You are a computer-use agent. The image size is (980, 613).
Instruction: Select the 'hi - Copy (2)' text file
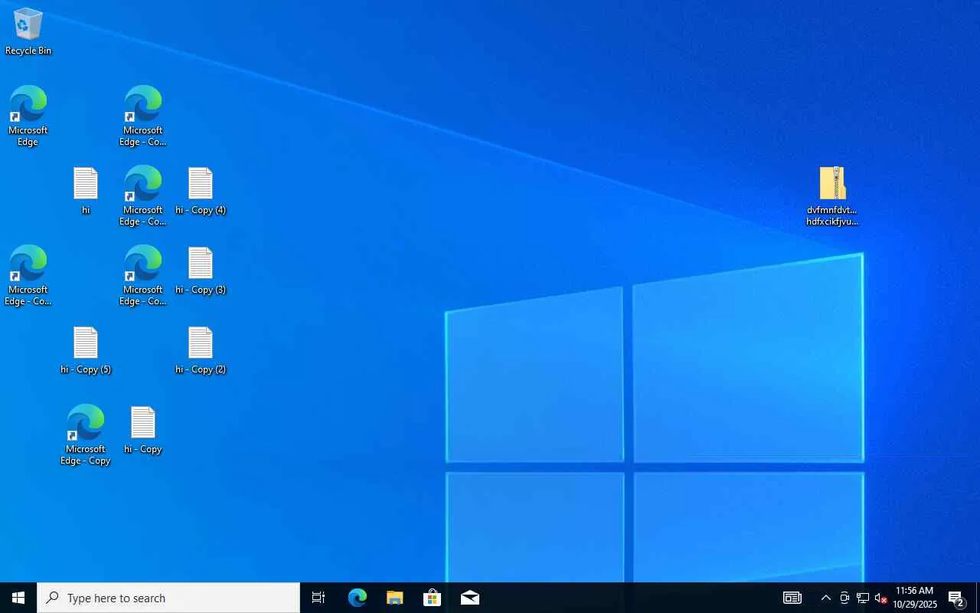pos(201,350)
